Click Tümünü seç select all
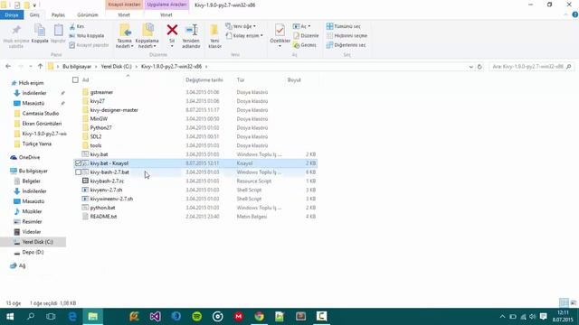The width and height of the screenshot is (579, 325). coord(344,26)
